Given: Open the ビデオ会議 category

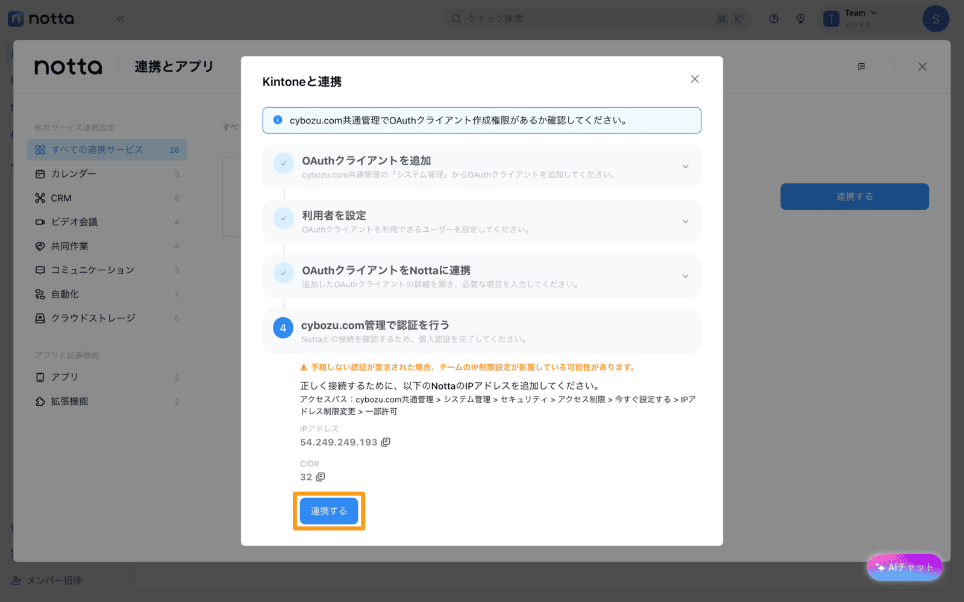Looking at the screenshot, I should tap(107, 222).
